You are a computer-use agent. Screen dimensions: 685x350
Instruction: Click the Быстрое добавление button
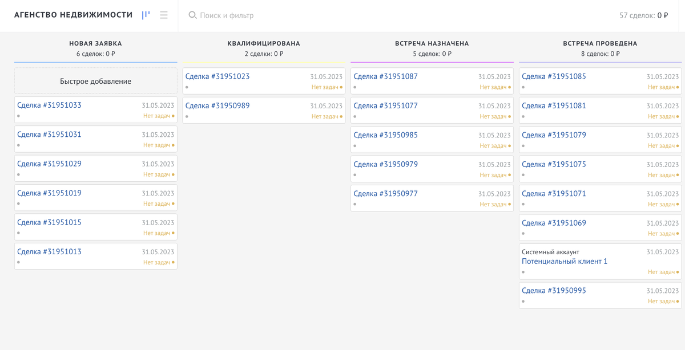pos(95,80)
